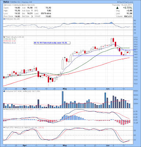Click the tallest volume bar in late April
The image size is (141, 147).
(x=63, y=100)
